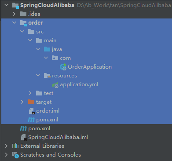Click the External Libraries icon

pos(15,146)
